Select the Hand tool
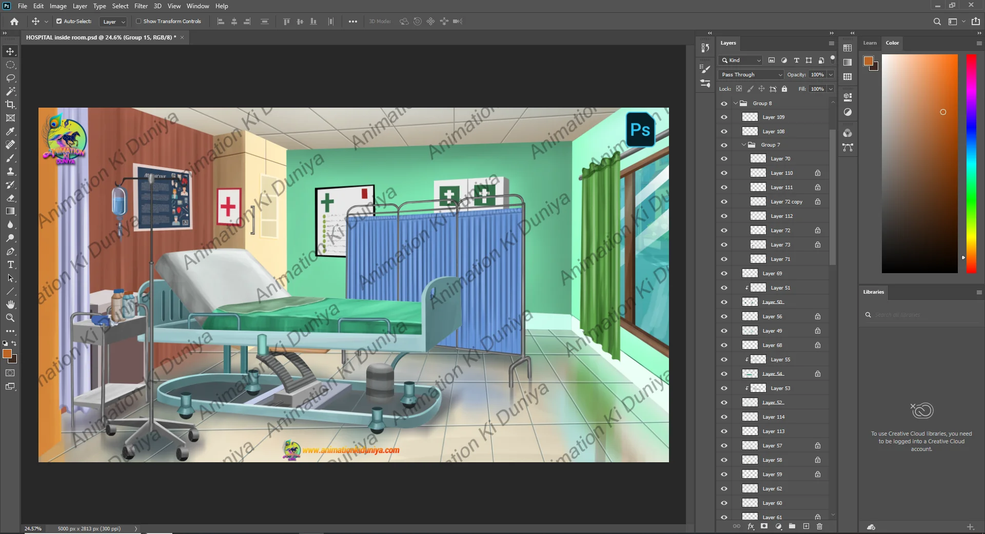The height and width of the screenshot is (534, 985). coord(10,305)
